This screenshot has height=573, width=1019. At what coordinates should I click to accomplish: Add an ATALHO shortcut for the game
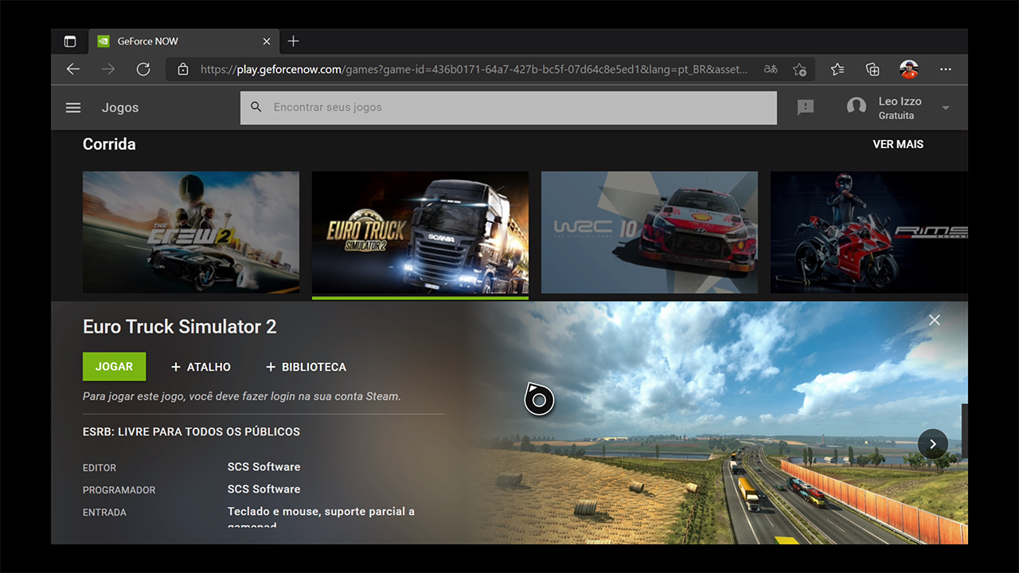click(201, 367)
